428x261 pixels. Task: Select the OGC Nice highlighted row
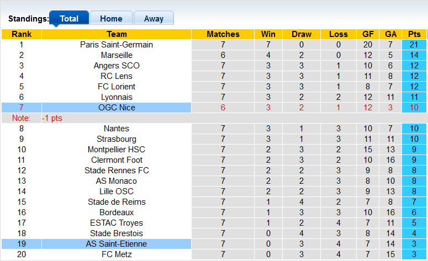pos(117,108)
